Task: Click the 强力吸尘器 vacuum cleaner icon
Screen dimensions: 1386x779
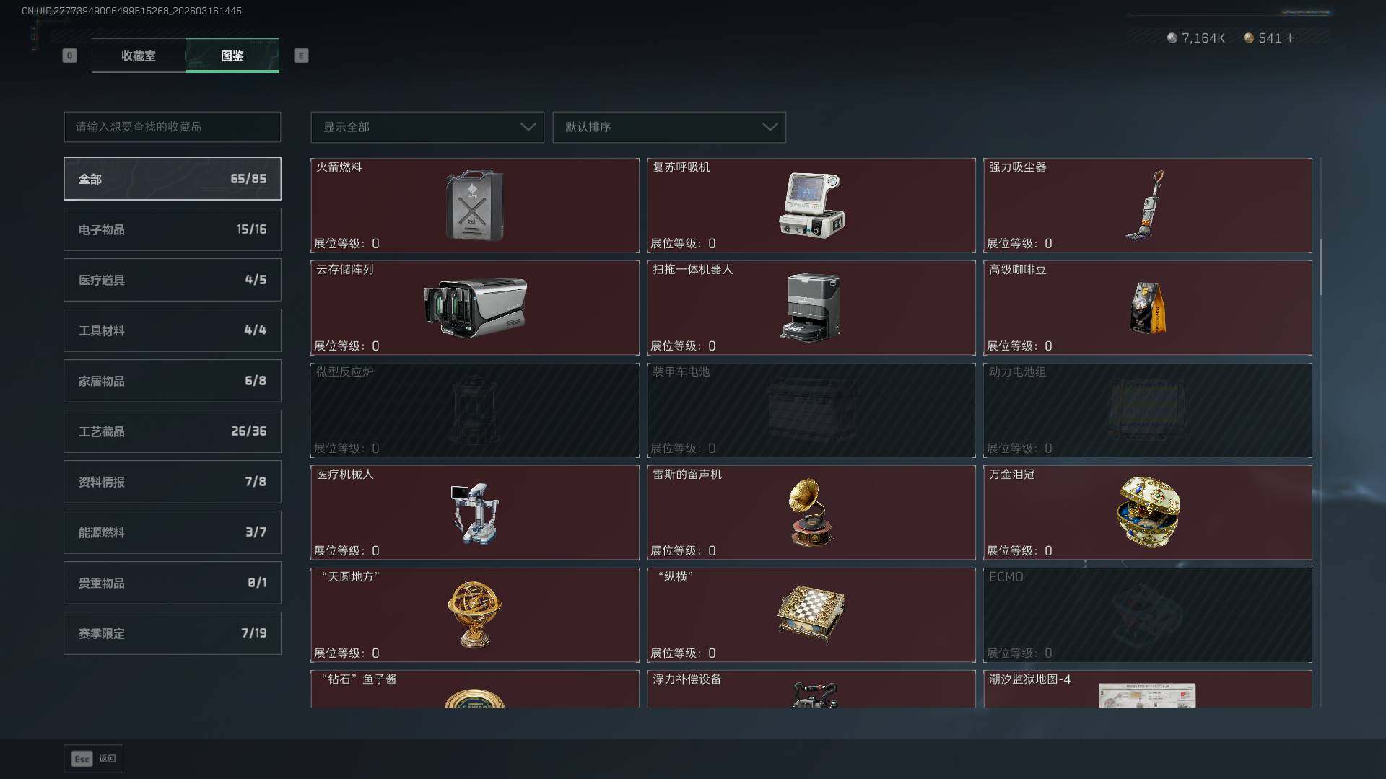Action: (1146, 205)
